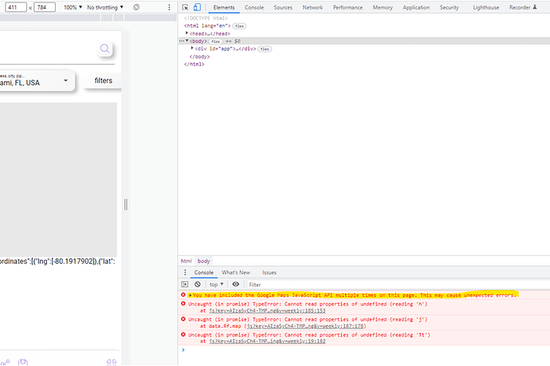Open the No throttling dropdown
The height and width of the screenshot is (366, 550).
click(x=105, y=7)
